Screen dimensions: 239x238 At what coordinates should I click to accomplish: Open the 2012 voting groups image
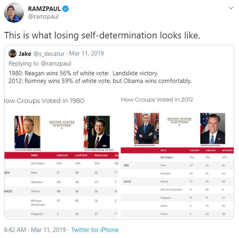177,156
